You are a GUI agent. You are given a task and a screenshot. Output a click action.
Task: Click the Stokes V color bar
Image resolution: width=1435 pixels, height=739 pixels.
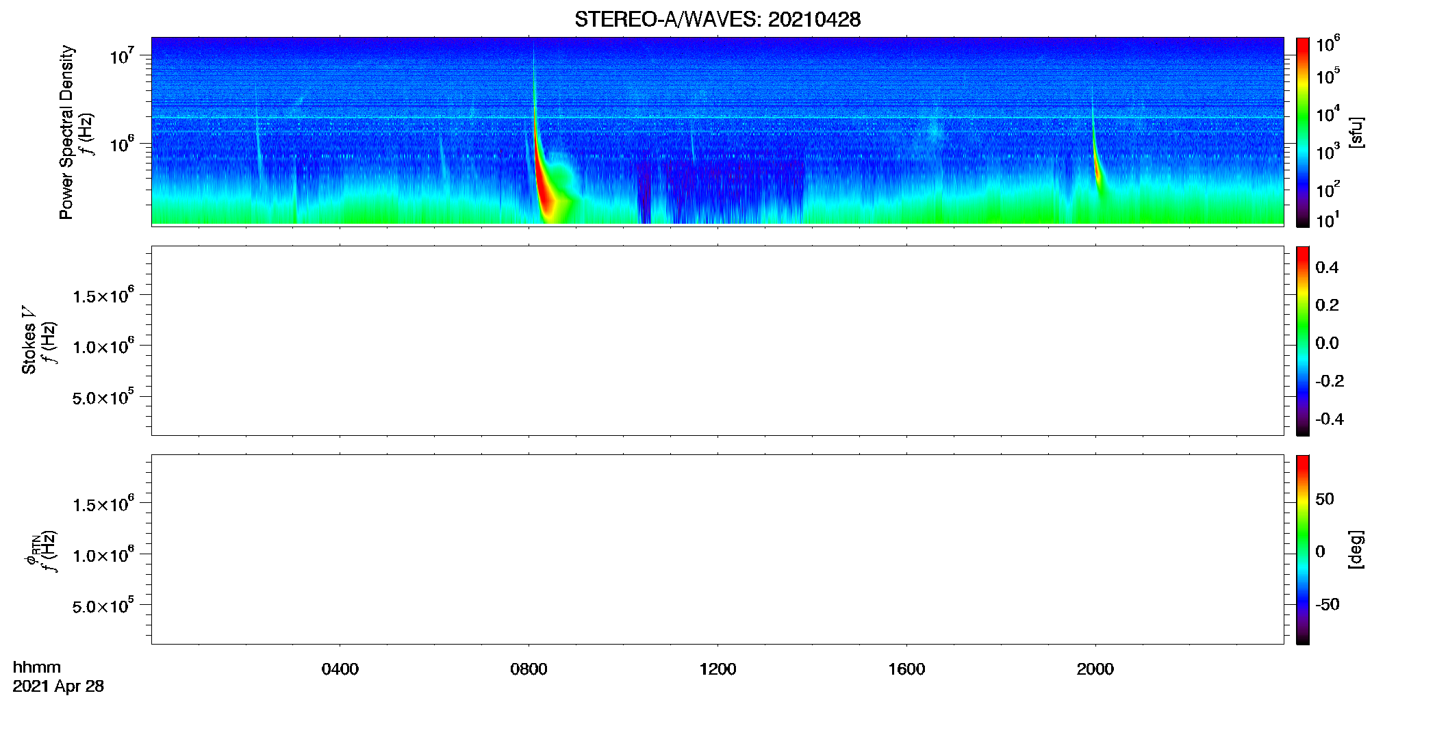click(1302, 341)
